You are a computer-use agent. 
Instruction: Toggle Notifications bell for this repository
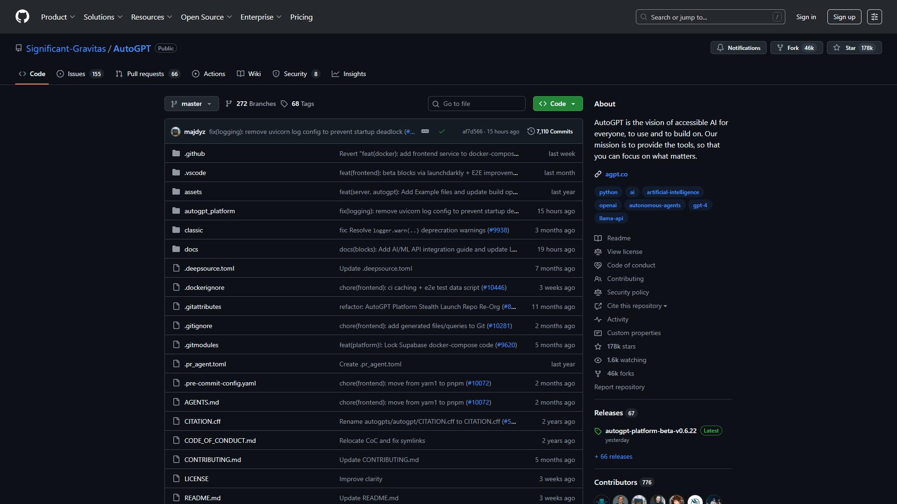click(x=738, y=48)
